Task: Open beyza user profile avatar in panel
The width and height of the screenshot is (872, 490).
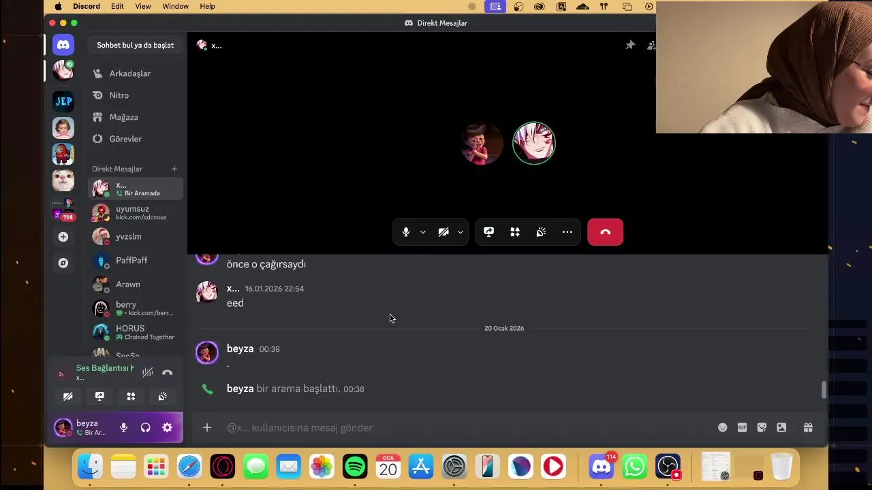Action: tap(63, 427)
